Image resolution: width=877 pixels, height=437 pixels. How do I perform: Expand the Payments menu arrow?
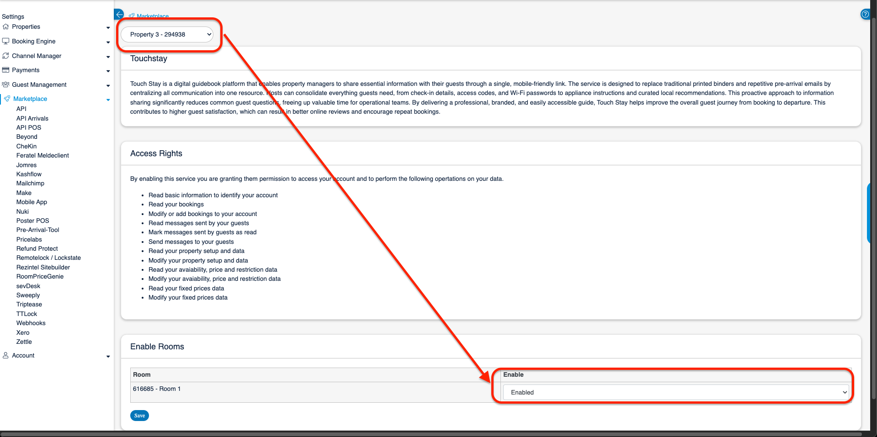pos(108,71)
